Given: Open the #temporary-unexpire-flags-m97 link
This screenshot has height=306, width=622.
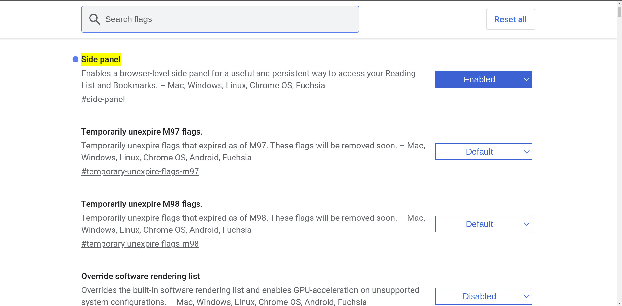Looking at the screenshot, I should 140,171.
